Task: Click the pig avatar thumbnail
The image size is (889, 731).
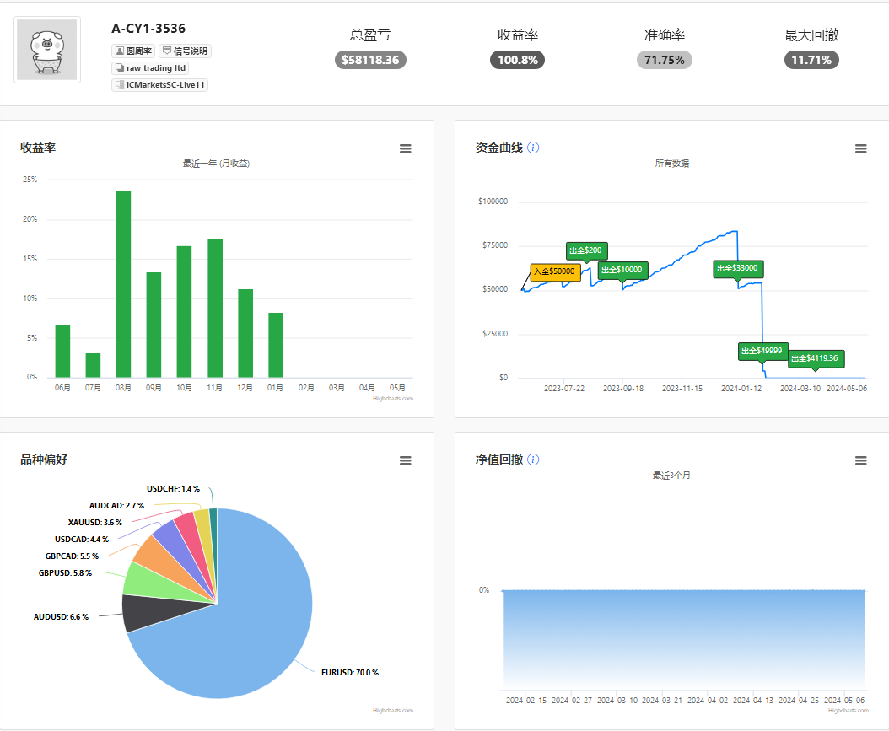Action: click(47, 50)
